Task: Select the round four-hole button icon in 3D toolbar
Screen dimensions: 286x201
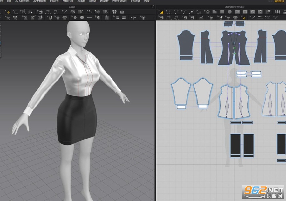Action: point(82,17)
